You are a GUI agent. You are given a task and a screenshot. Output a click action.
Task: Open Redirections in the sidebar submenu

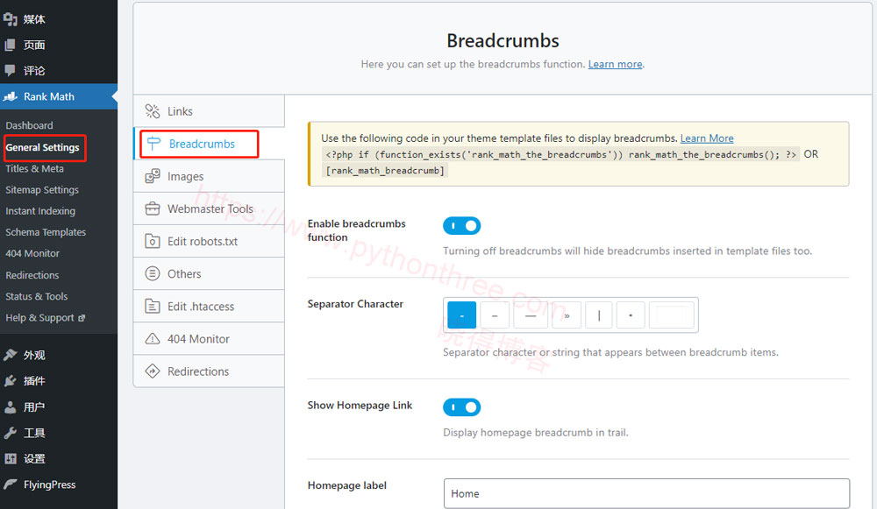32,275
